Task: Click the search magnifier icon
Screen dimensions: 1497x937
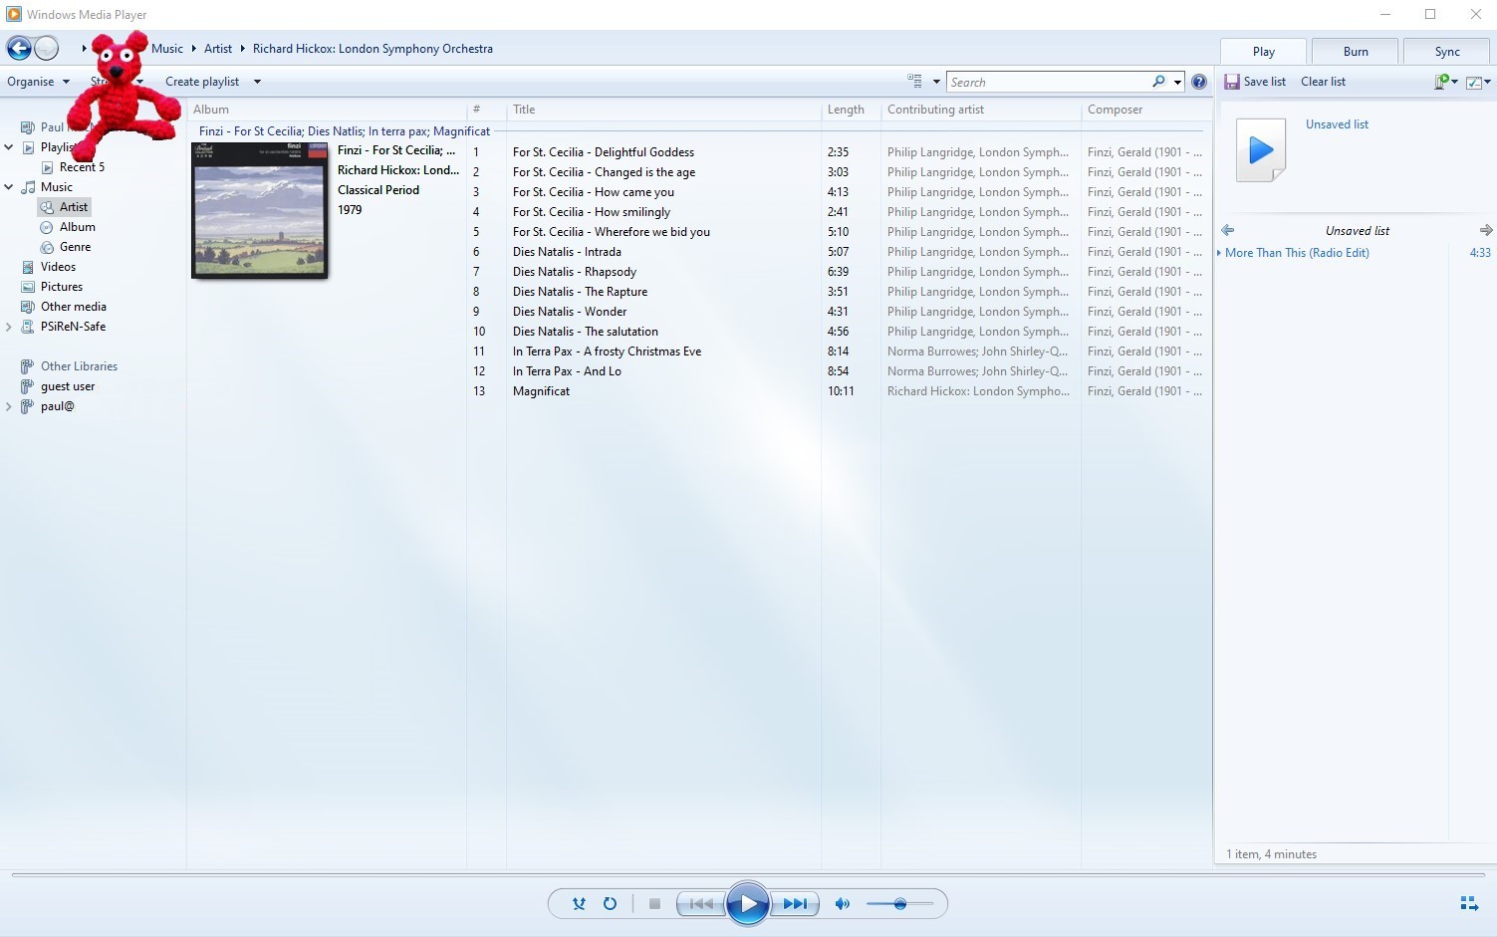Action: pos(1158,82)
